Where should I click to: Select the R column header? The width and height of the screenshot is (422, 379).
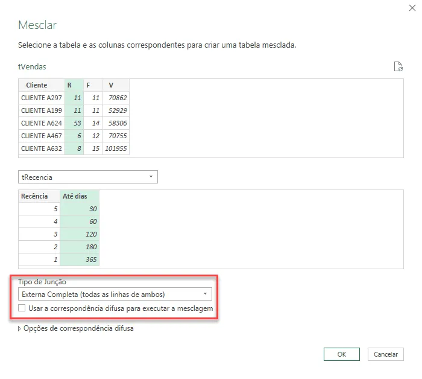74,85
